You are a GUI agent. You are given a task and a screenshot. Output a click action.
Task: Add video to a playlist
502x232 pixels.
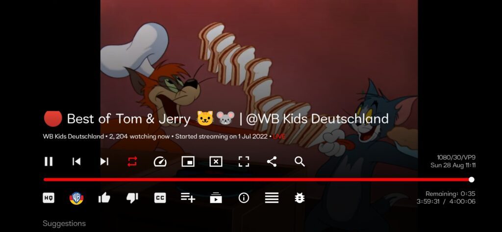click(188, 198)
